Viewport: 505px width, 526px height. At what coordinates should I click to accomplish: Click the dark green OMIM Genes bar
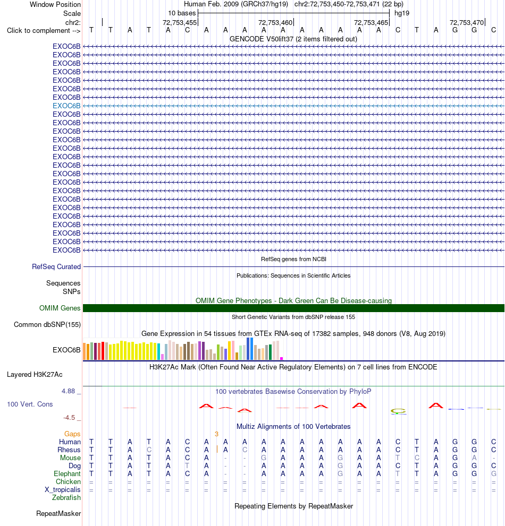point(293,308)
